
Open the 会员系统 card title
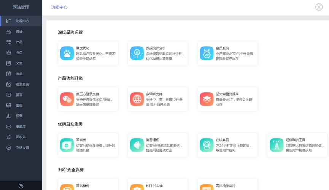coord(223,48)
